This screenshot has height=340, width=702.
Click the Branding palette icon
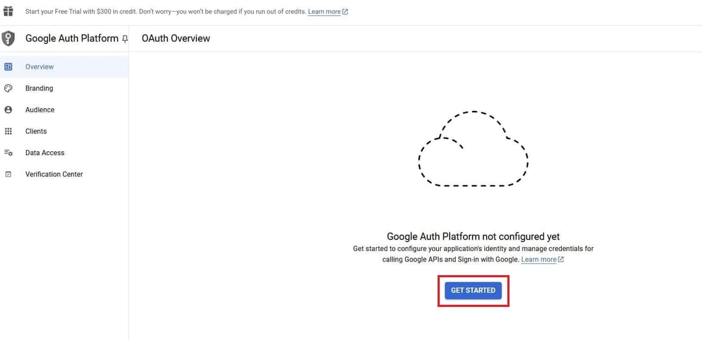point(8,88)
